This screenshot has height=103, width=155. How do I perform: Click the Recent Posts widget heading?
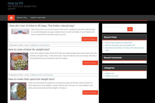(110, 37)
